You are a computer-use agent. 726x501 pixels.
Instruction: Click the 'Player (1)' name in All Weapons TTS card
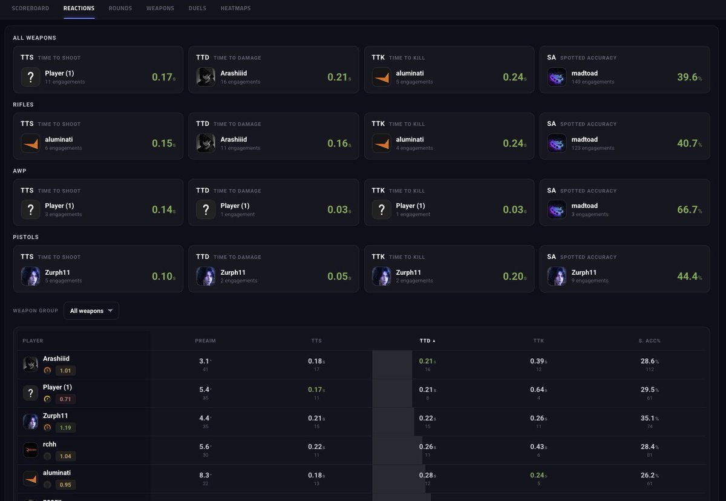click(x=59, y=73)
